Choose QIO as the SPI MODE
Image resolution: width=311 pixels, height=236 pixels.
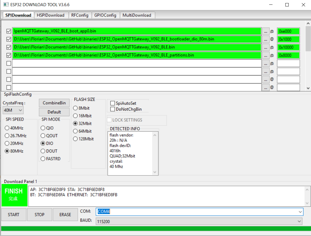pos(43,128)
